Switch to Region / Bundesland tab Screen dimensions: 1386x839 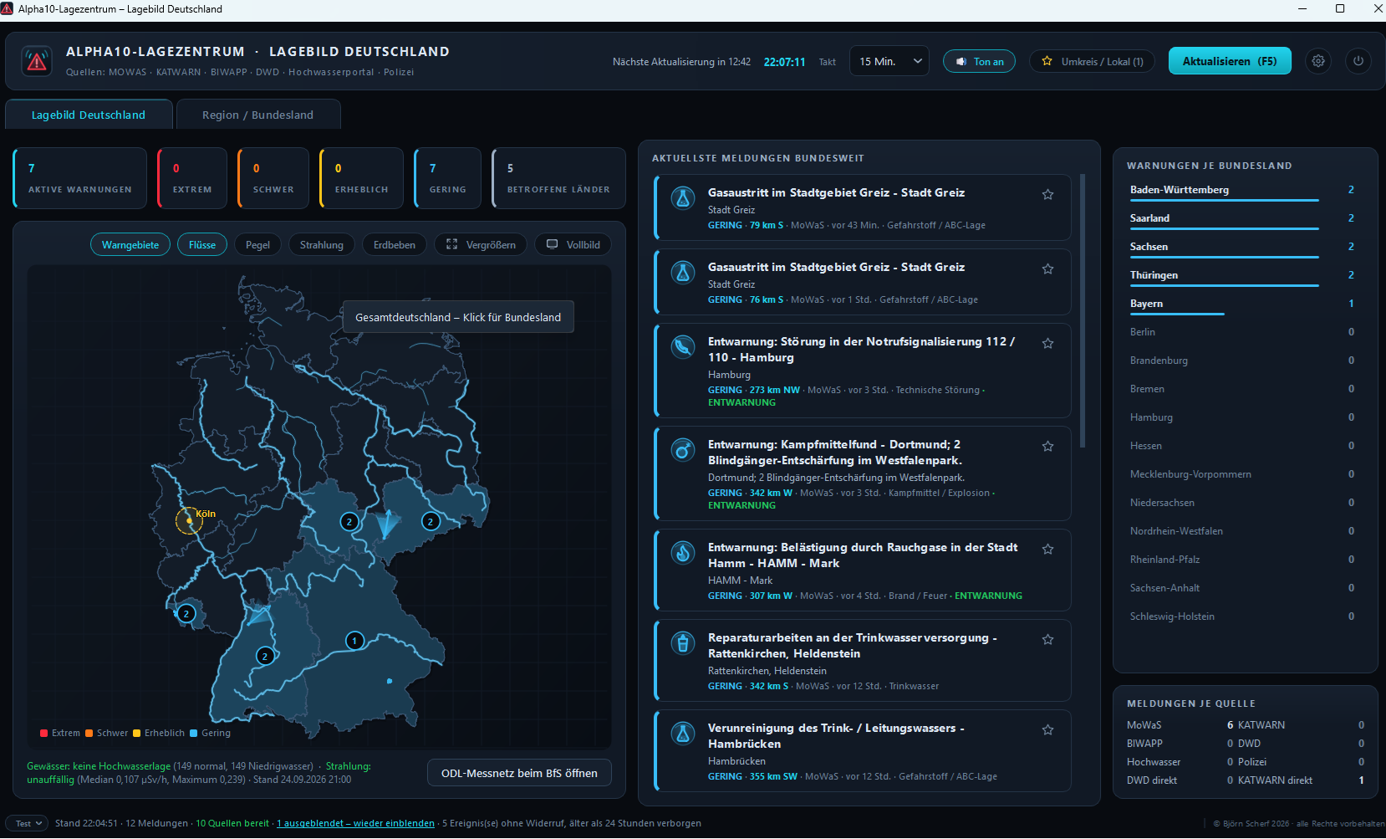258,115
